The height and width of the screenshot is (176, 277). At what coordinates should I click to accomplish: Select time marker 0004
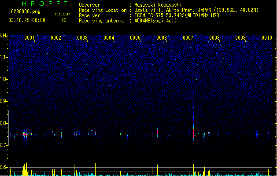pos(109,38)
